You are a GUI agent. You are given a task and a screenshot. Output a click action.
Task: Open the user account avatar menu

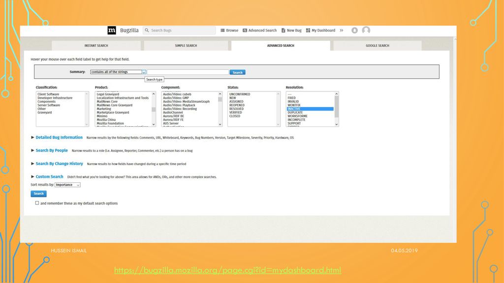366,30
